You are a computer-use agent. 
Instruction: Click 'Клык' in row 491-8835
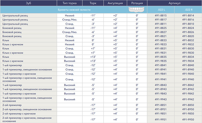coord(6,57)
